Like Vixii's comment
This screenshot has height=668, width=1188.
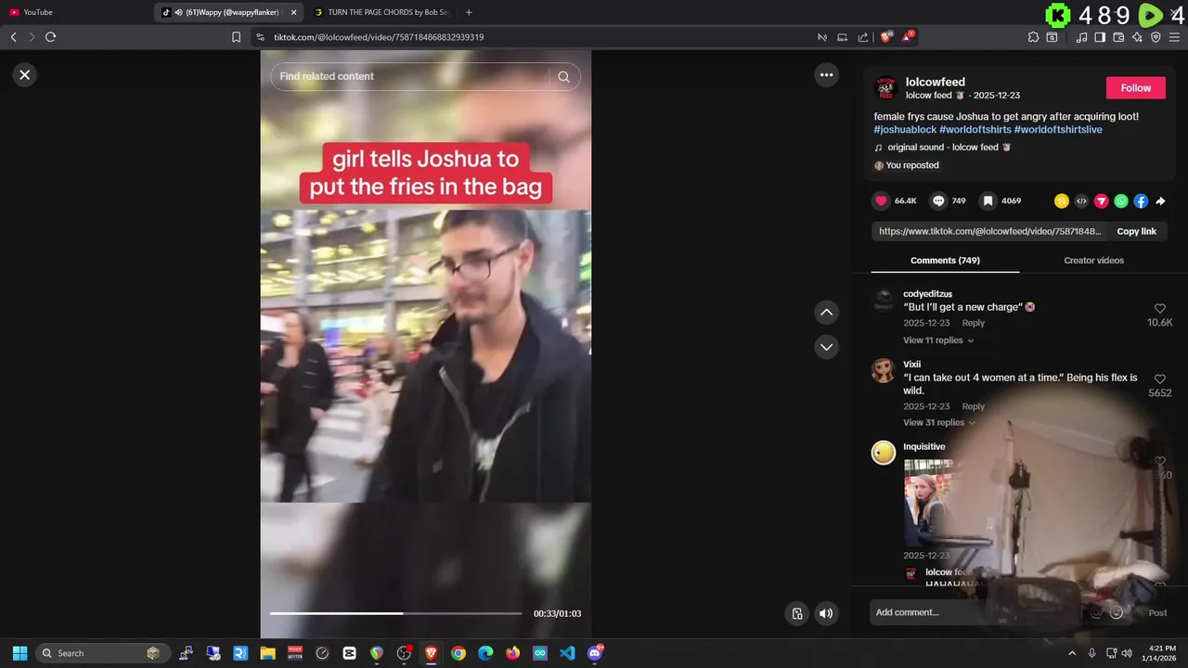tap(1160, 379)
